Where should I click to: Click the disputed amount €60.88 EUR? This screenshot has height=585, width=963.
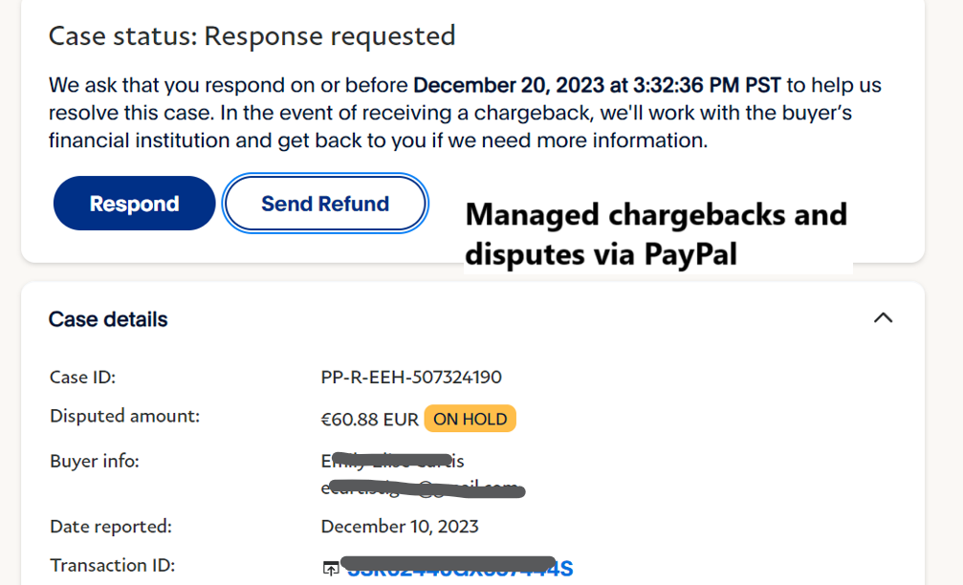[369, 419]
